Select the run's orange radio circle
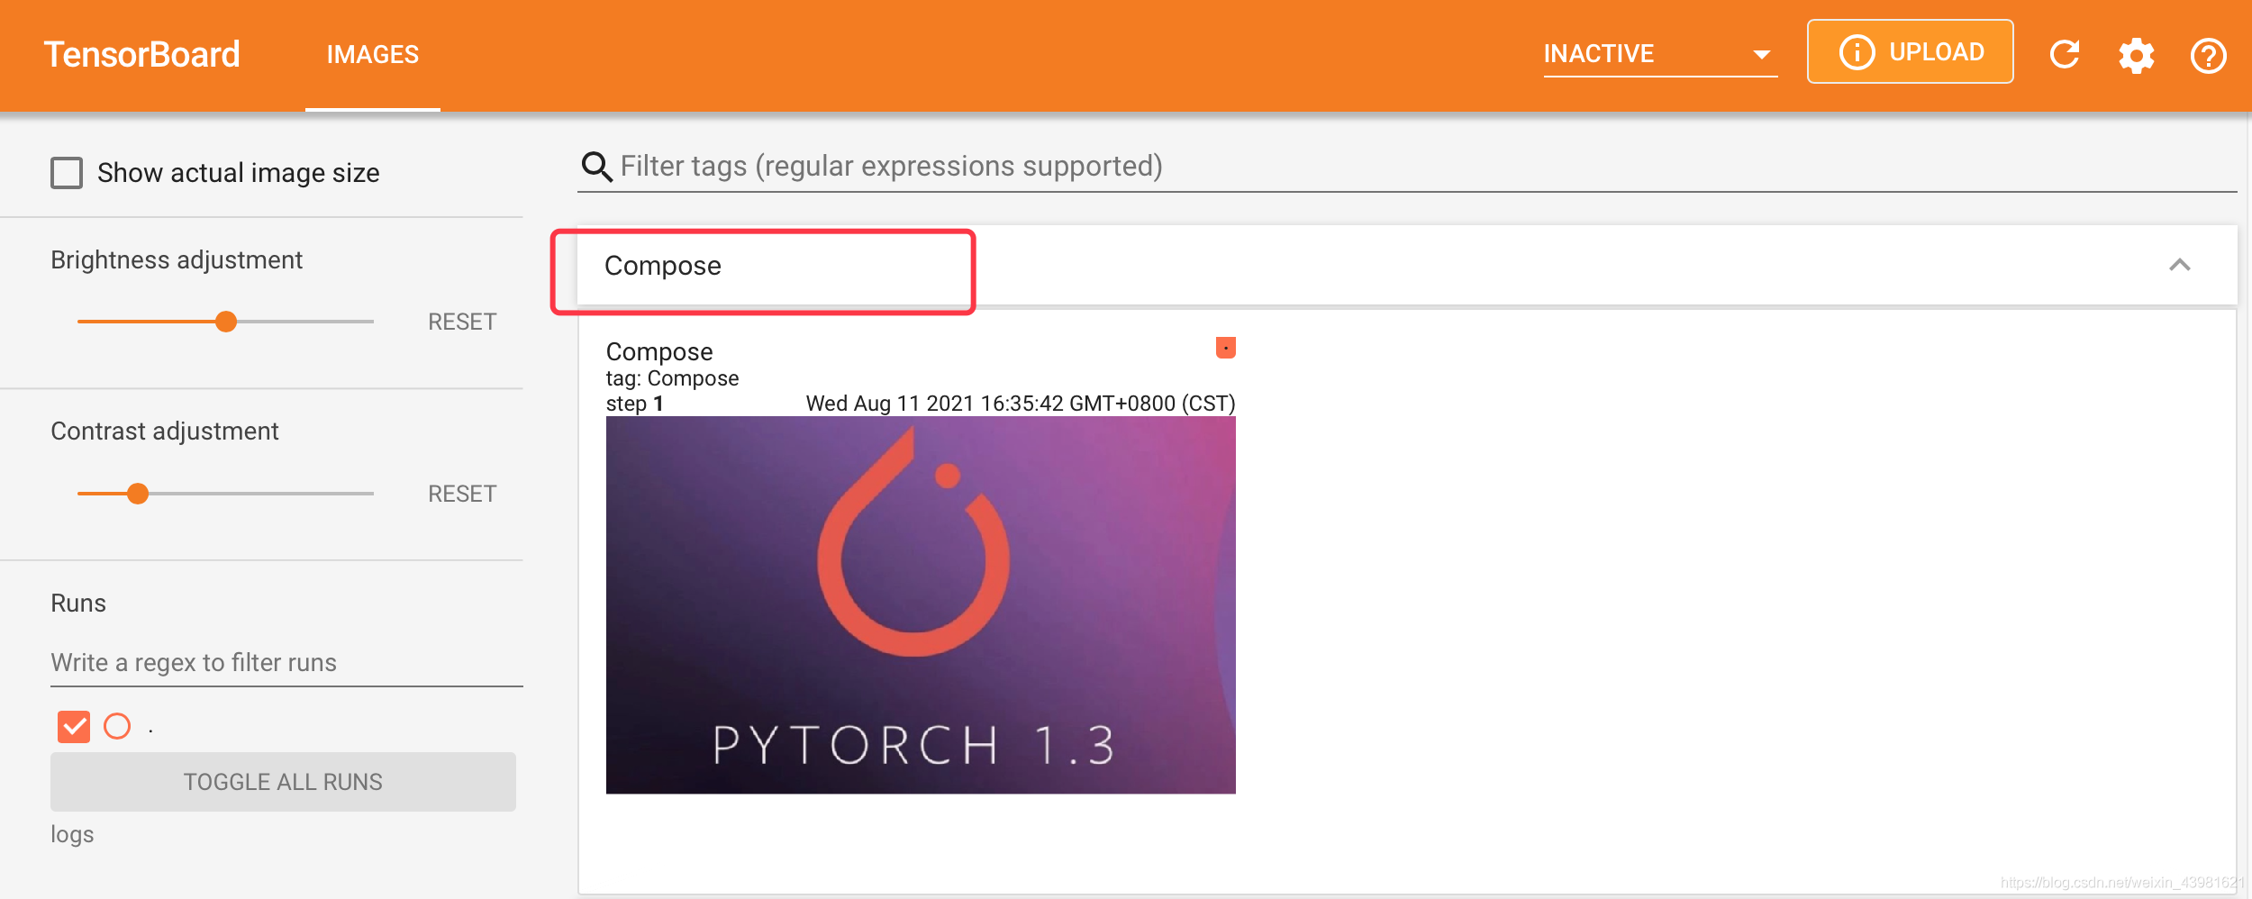 [x=117, y=726]
